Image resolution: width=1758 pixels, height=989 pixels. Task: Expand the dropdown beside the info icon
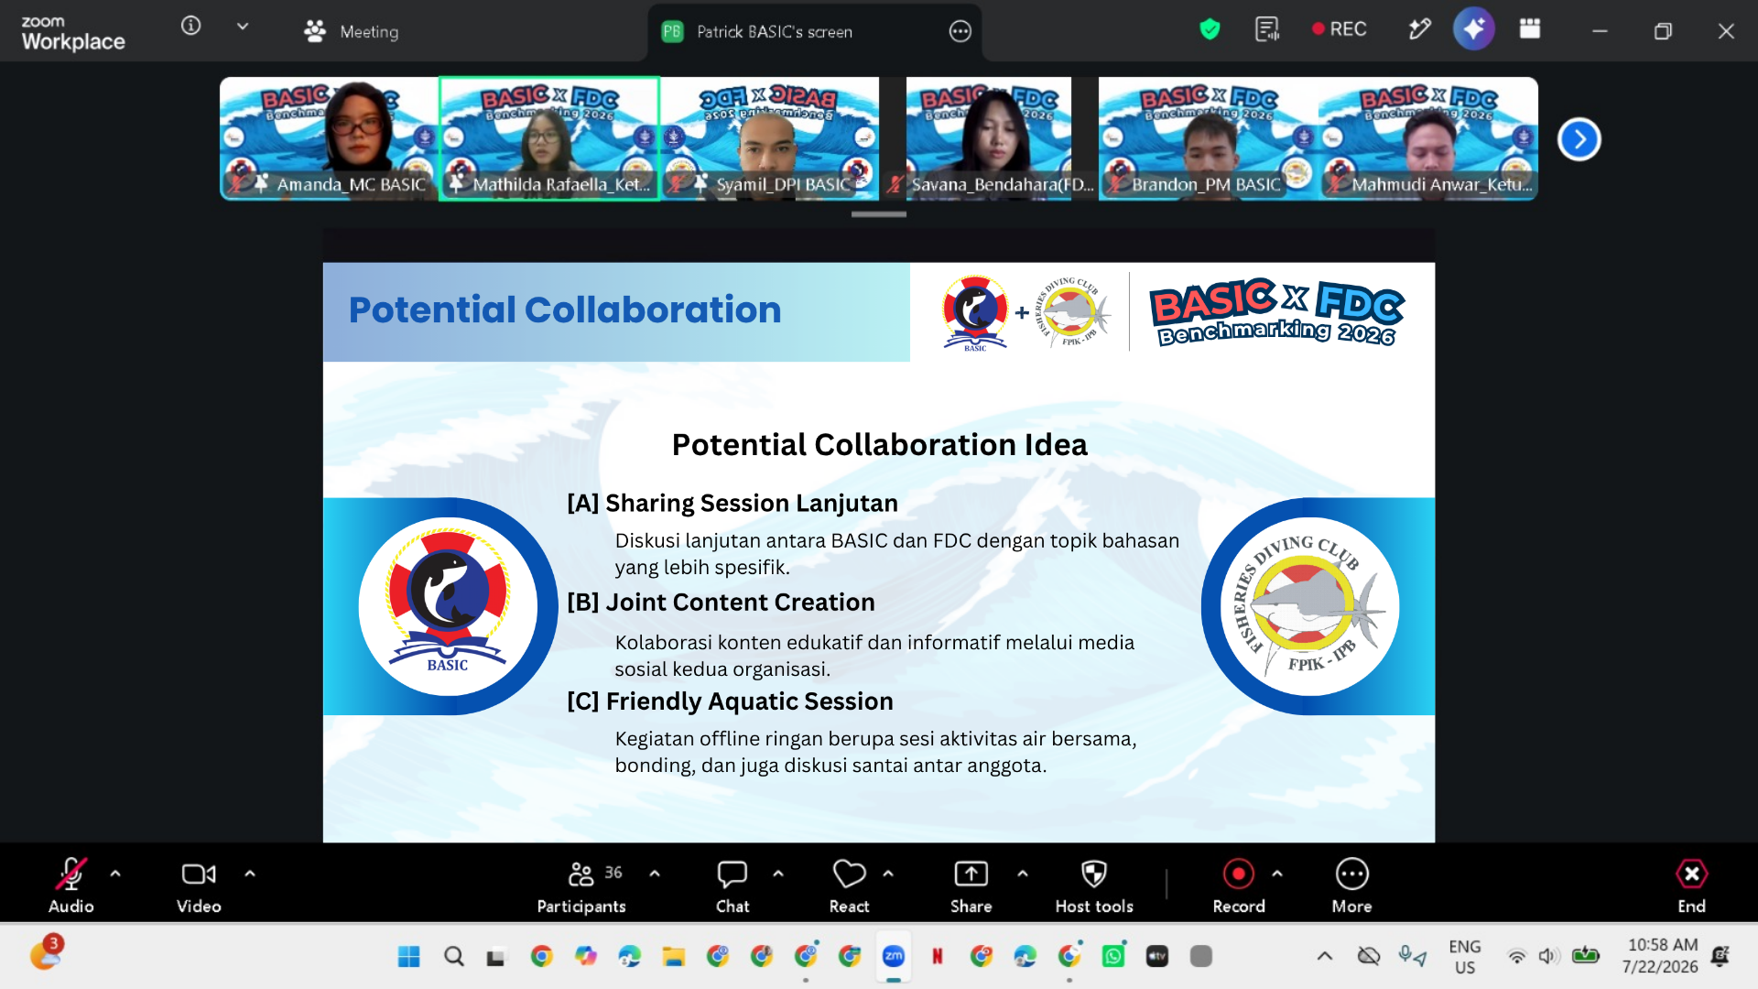click(243, 27)
